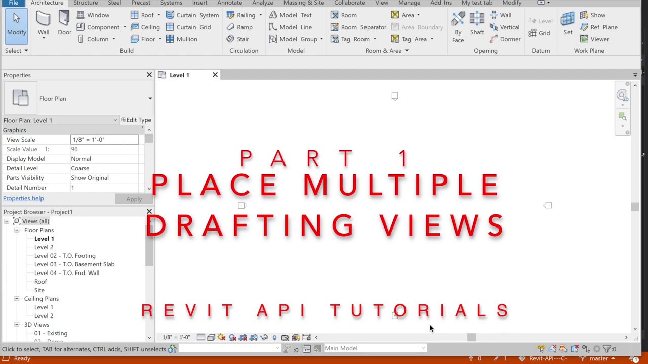
Task: Click the Apply button in Properties
Action: click(134, 199)
